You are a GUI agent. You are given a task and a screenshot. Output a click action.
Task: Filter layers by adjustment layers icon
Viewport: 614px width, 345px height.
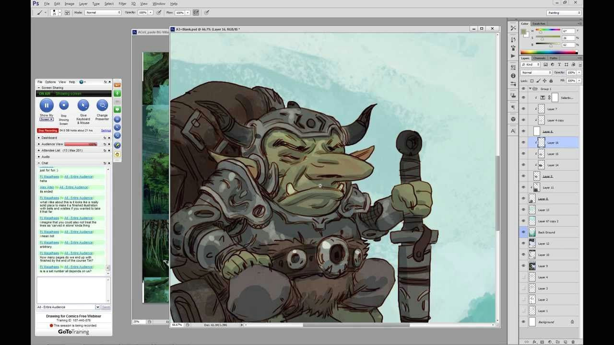click(x=552, y=64)
